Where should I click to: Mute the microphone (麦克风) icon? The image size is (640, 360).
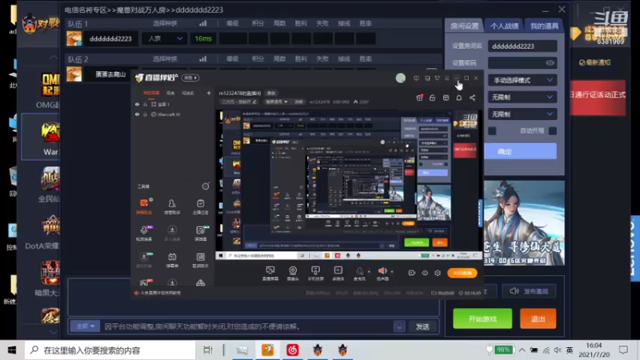pyautogui.click(x=359, y=272)
